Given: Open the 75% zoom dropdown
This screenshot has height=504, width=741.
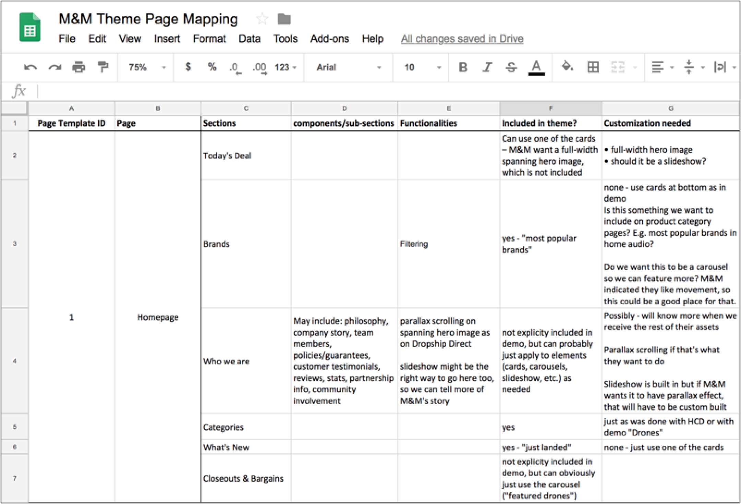Looking at the screenshot, I should coord(147,67).
